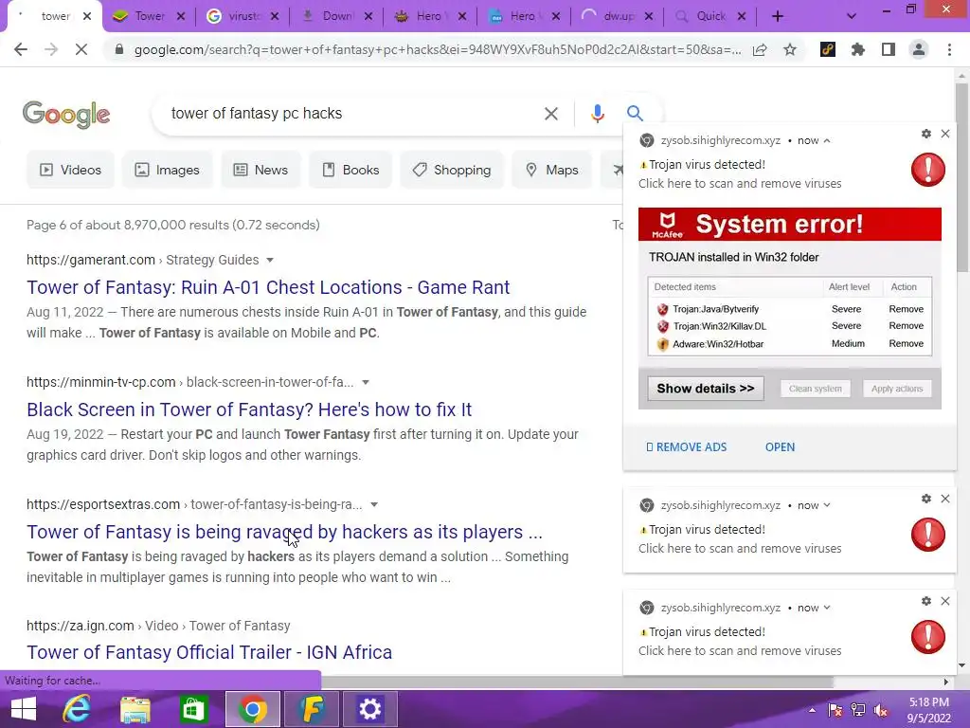Viewport: 970px width, 728px height.
Task: Click the muted volume tray icon
Action: coord(881,711)
